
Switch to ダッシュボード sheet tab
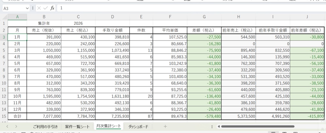tap(138, 127)
